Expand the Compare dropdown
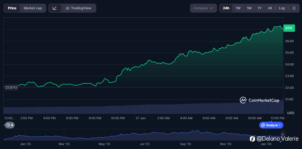 pyautogui.click(x=203, y=8)
